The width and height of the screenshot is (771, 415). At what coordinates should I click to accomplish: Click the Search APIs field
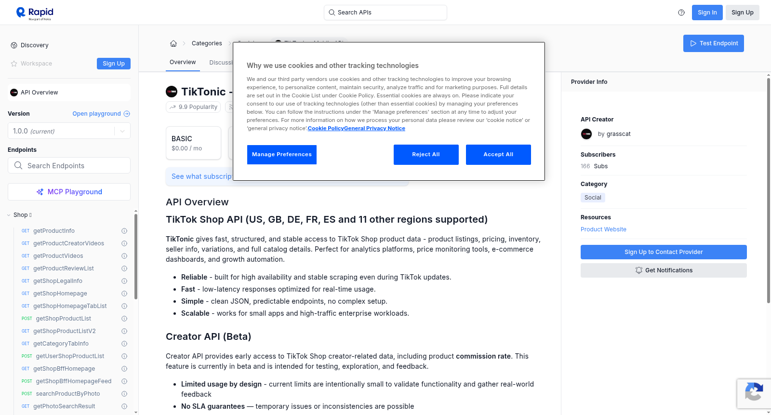385,13
